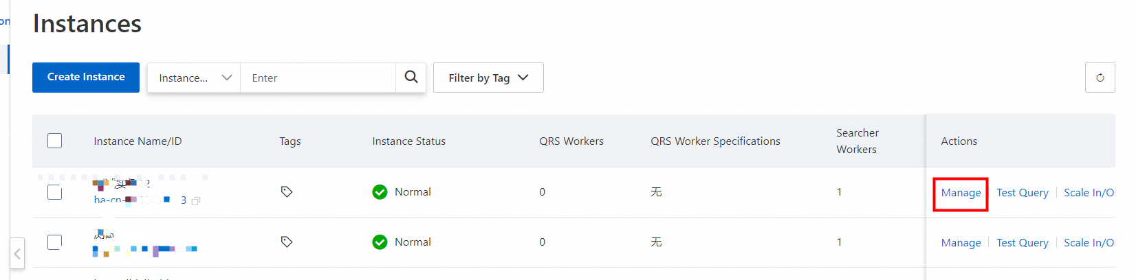Click the tag icon in first instance row
The image size is (1136, 280).
pyautogui.click(x=287, y=192)
